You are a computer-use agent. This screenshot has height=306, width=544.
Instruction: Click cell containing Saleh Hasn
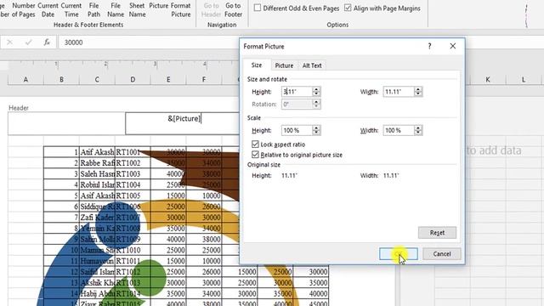pos(97,173)
